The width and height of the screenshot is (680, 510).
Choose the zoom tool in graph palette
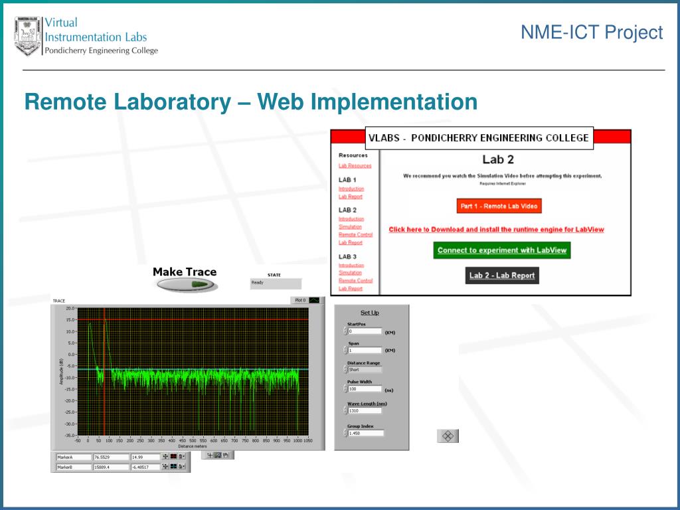(x=218, y=455)
